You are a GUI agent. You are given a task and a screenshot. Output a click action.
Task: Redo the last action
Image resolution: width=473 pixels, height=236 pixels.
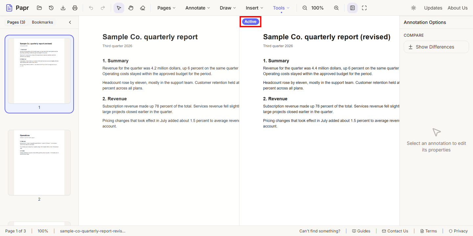[103, 8]
